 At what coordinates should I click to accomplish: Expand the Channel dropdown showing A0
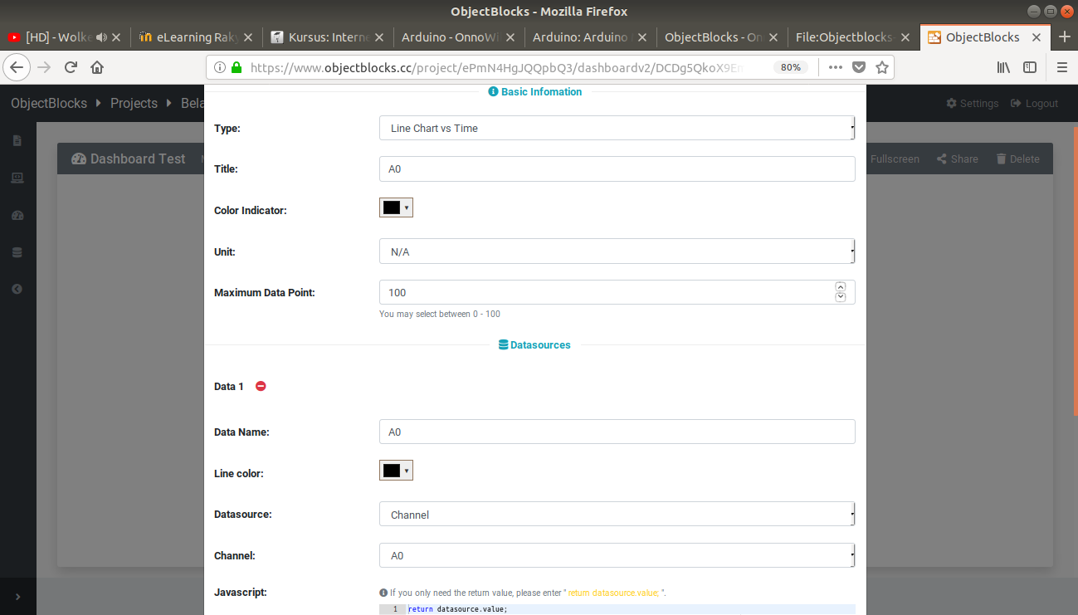[617, 555]
